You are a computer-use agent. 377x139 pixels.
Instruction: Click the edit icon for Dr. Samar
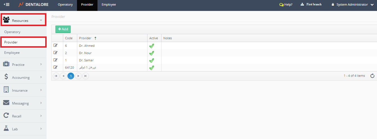[55, 60]
